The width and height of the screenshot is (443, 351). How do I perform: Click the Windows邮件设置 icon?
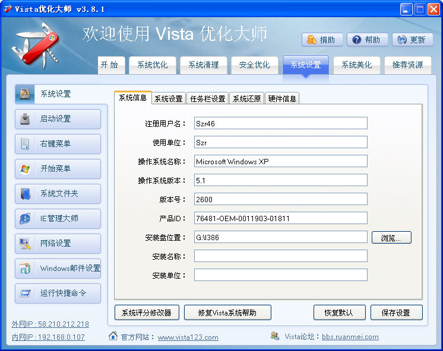(25, 269)
